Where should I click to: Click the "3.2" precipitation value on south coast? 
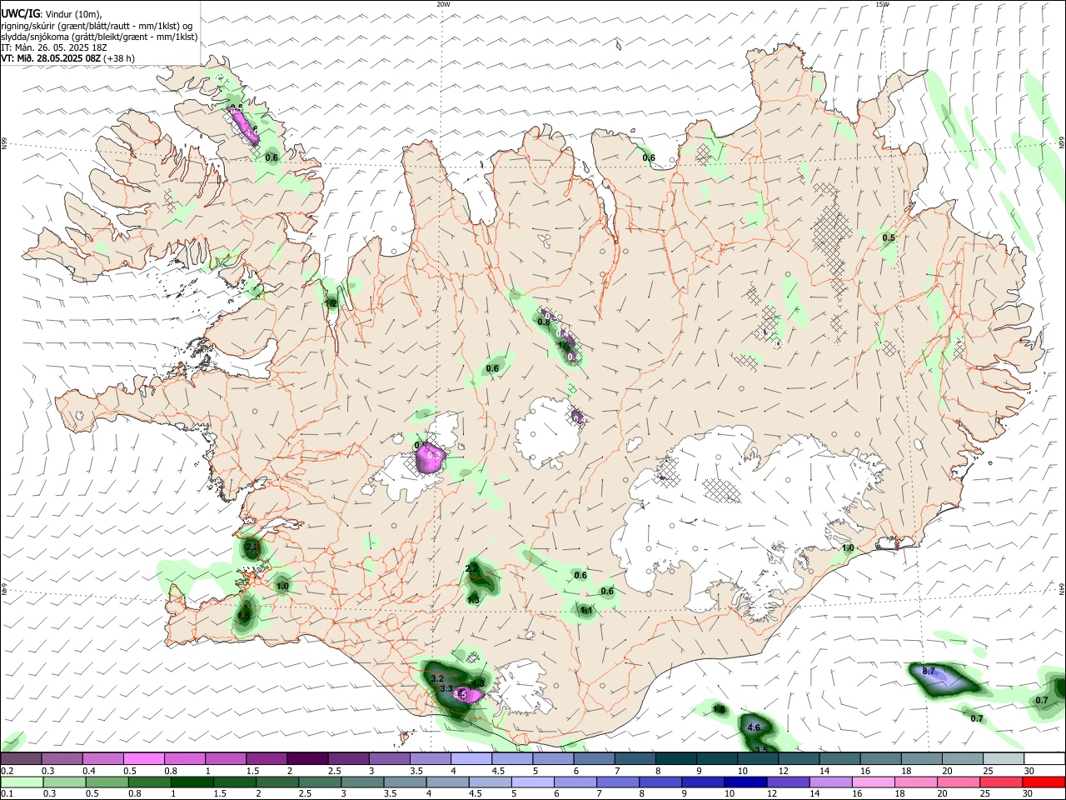tap(437, 679)
